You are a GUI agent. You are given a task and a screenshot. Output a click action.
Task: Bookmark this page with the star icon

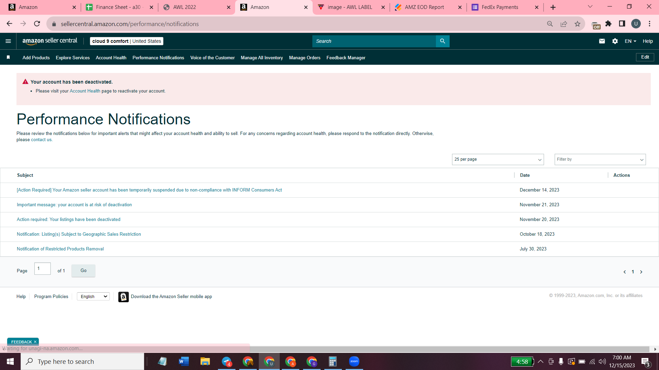[577, 24]
